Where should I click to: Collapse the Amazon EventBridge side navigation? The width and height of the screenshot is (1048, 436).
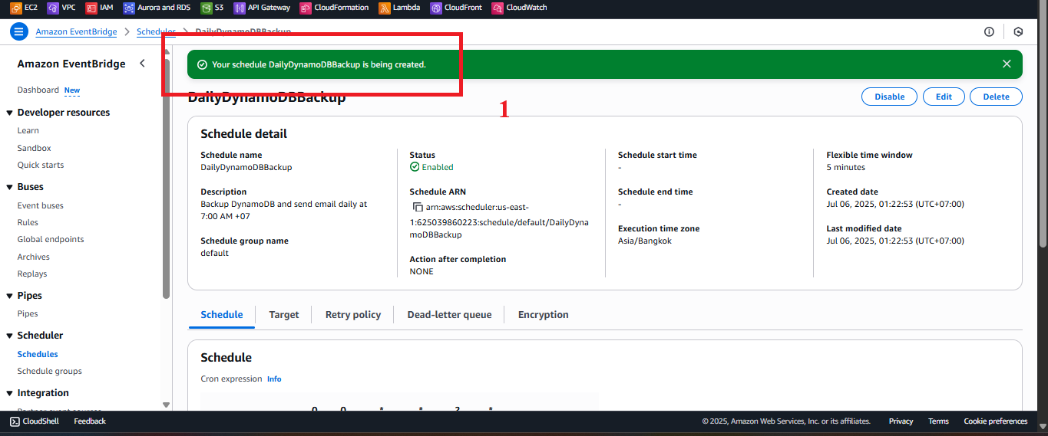click(x=142, y=64)
